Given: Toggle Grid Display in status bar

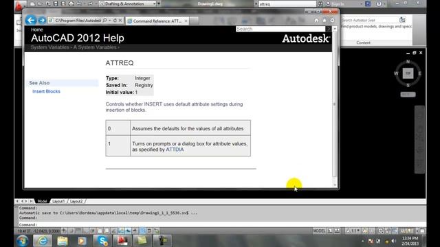Looking at the screenshot, I should coord(78,231).
